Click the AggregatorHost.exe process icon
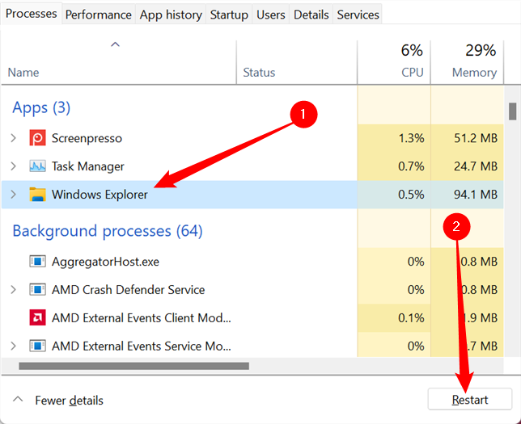This screenshot has width=521, height=424. (37, 262)
